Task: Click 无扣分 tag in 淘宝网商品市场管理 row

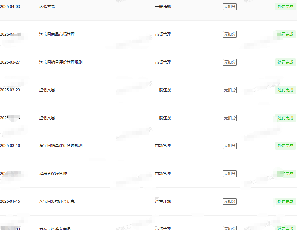Action: (229, 34)
